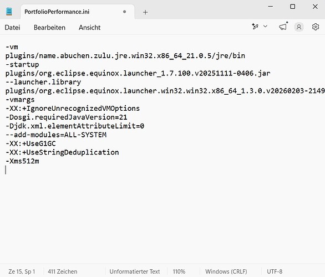Open the Bearbeiten menu
The height and width of the screenshot is (277, 325).
point(49,28)
